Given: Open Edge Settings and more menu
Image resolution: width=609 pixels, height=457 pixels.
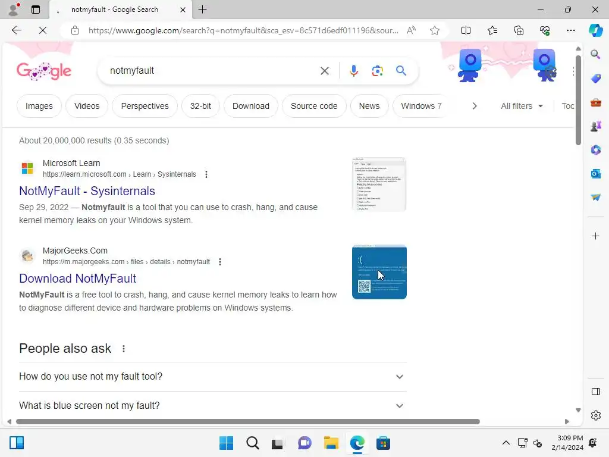Looking at the screenshot, I should pyautogui.click(x=571, y=30).
